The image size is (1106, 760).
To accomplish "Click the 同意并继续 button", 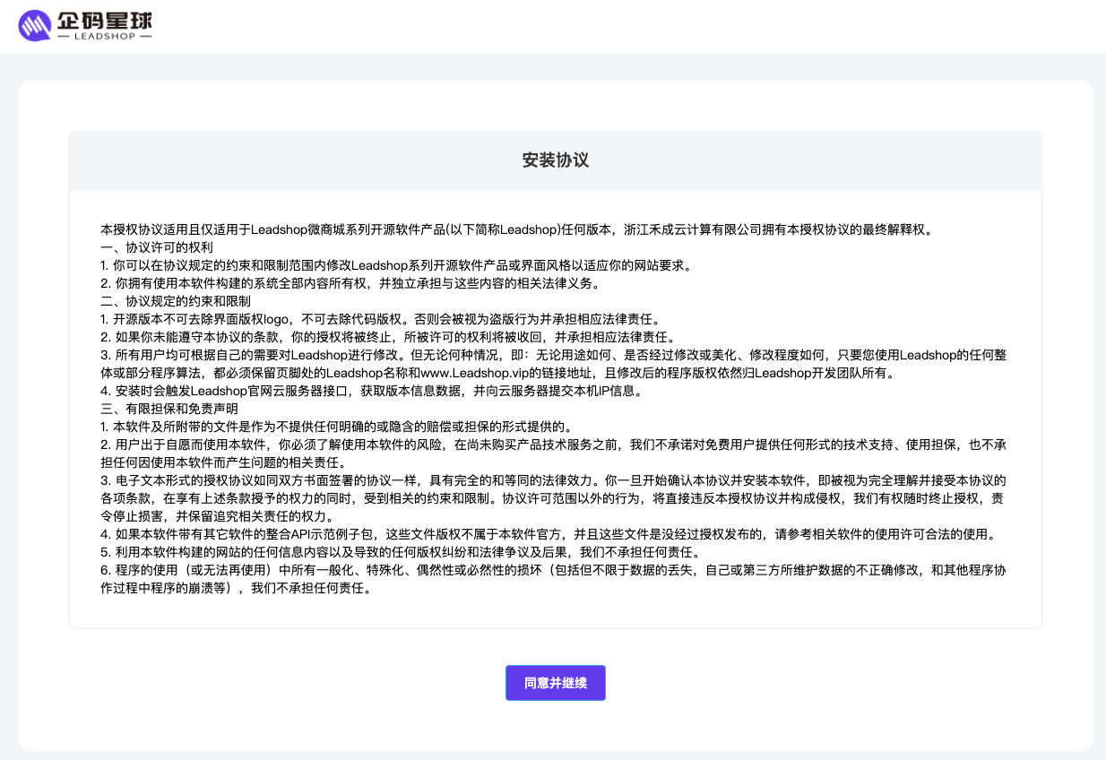I will (556, 683).
